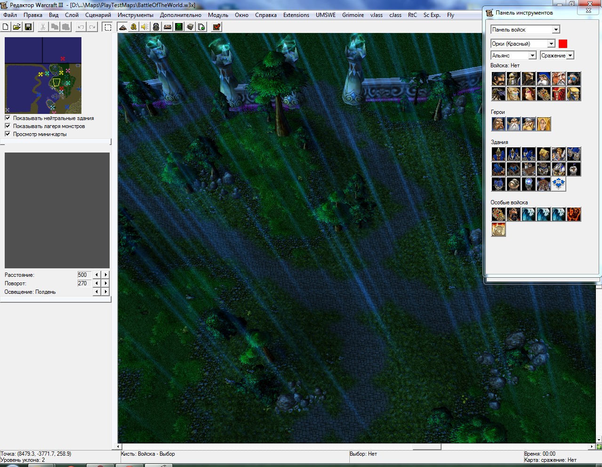Select the Gryphon Rider unit icon
The height and width of the screenshot is (467, 602).
pos(498,94)
